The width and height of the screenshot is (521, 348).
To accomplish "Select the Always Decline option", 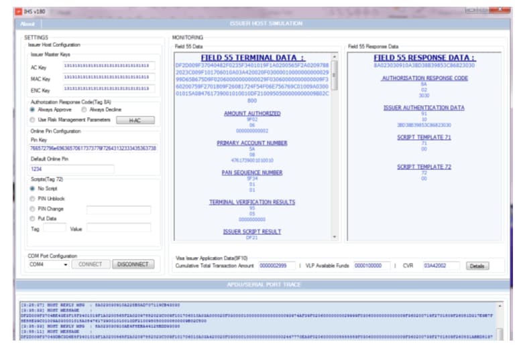I will coord(85,109).
